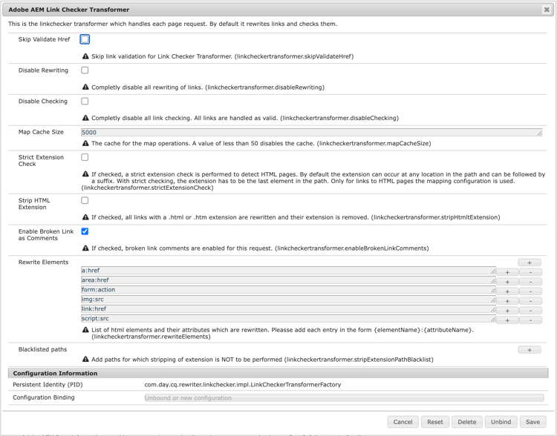Add a row after link:href entry

[x=507, y=311]
